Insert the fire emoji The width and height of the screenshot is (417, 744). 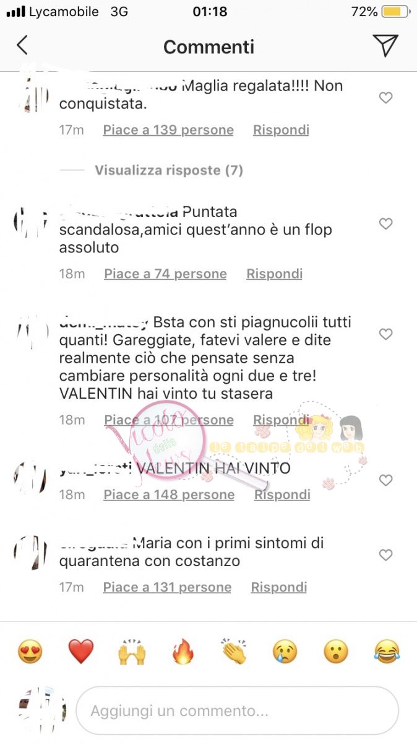pos(183,652)
